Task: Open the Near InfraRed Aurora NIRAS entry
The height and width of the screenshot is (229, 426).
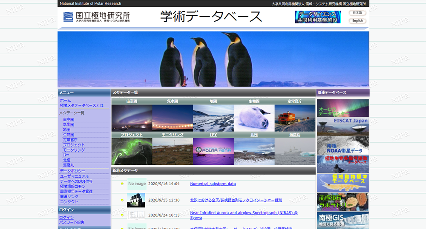Action: coord(243,212)
